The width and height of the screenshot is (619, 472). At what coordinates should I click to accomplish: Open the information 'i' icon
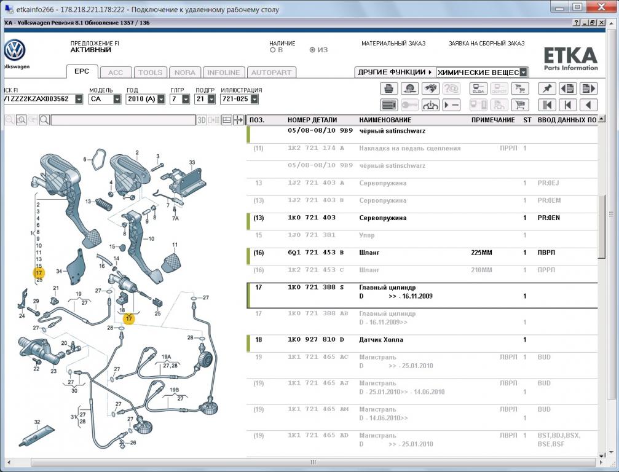pyautogui.click(x=430, y=105)
